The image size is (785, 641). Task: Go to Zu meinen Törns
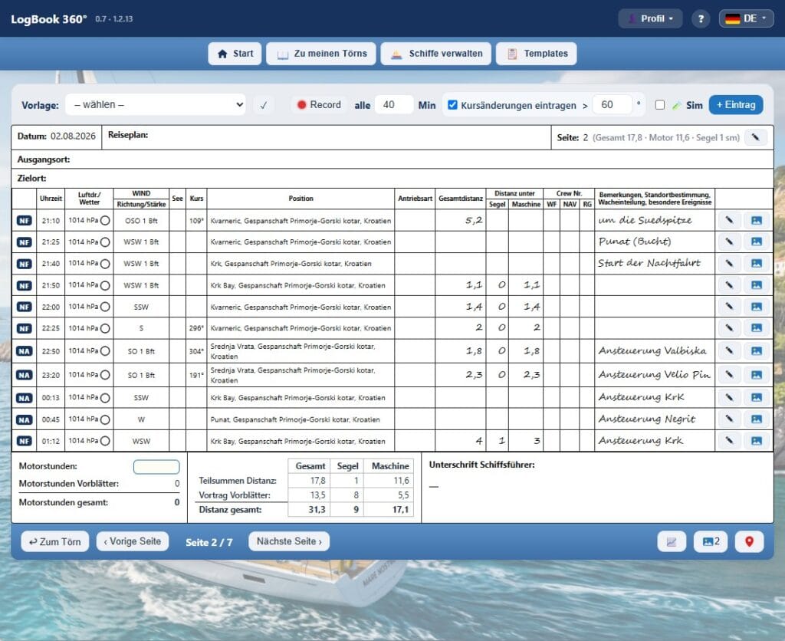[x=321, y=54]
